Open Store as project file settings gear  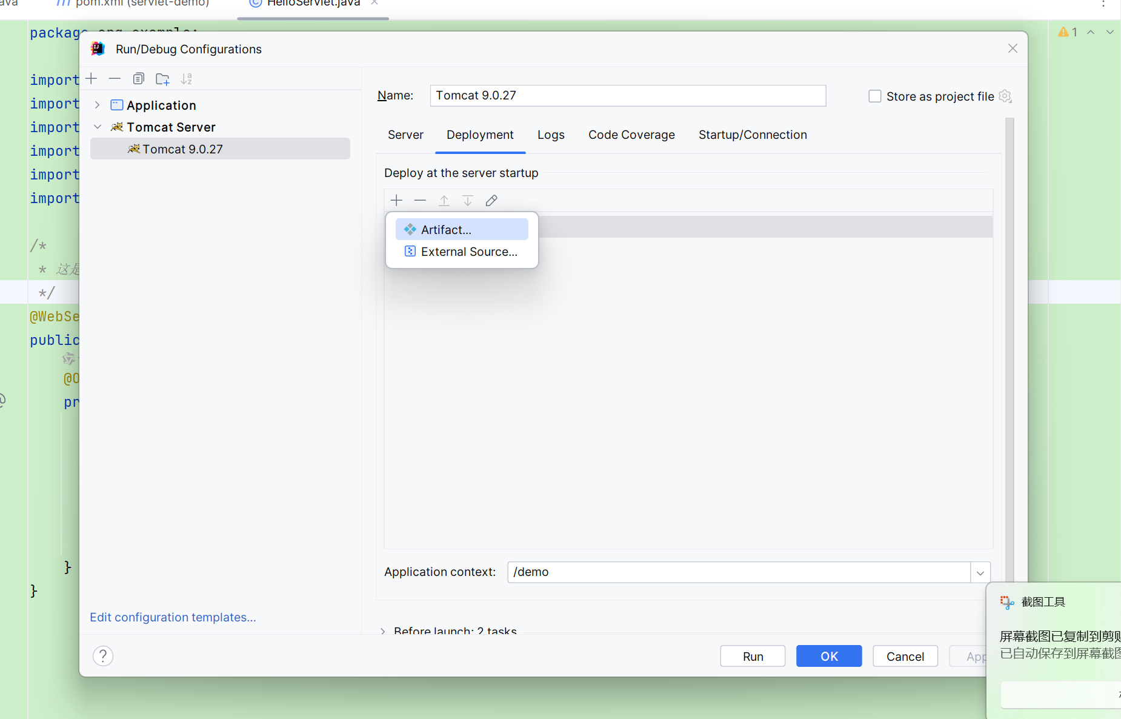[x=1005, y=96]
